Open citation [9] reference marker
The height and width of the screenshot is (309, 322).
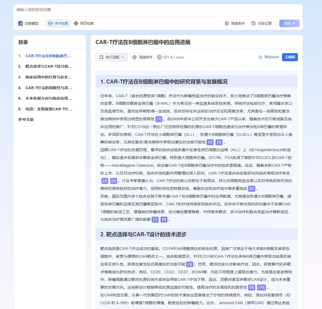[x=252, y=288]
